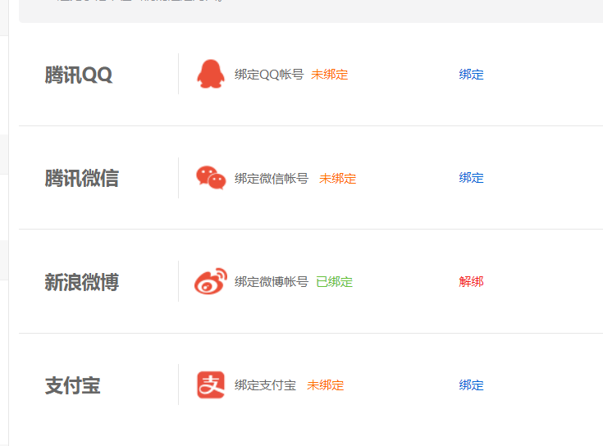Click 绑定 link for 腾讯QQ
This screenshot has height=446, width=603.
[x=471, y=75]
